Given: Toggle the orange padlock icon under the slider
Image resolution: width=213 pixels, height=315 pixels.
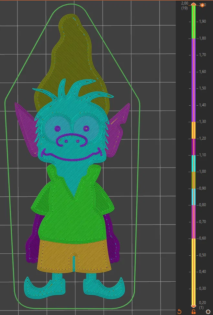Looking at the screenshot, I should point(194,312).
